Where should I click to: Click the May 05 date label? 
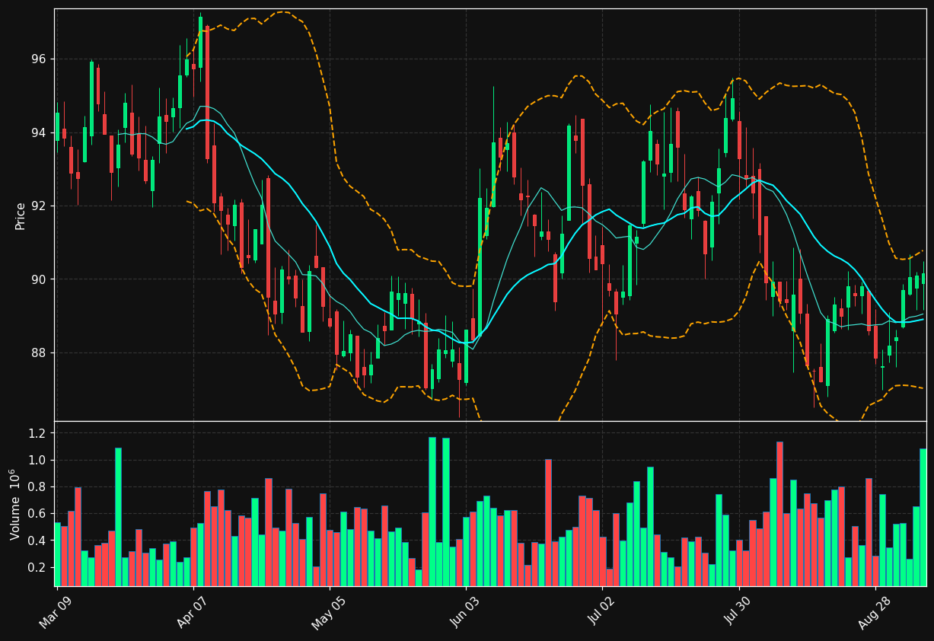(329, 612)
